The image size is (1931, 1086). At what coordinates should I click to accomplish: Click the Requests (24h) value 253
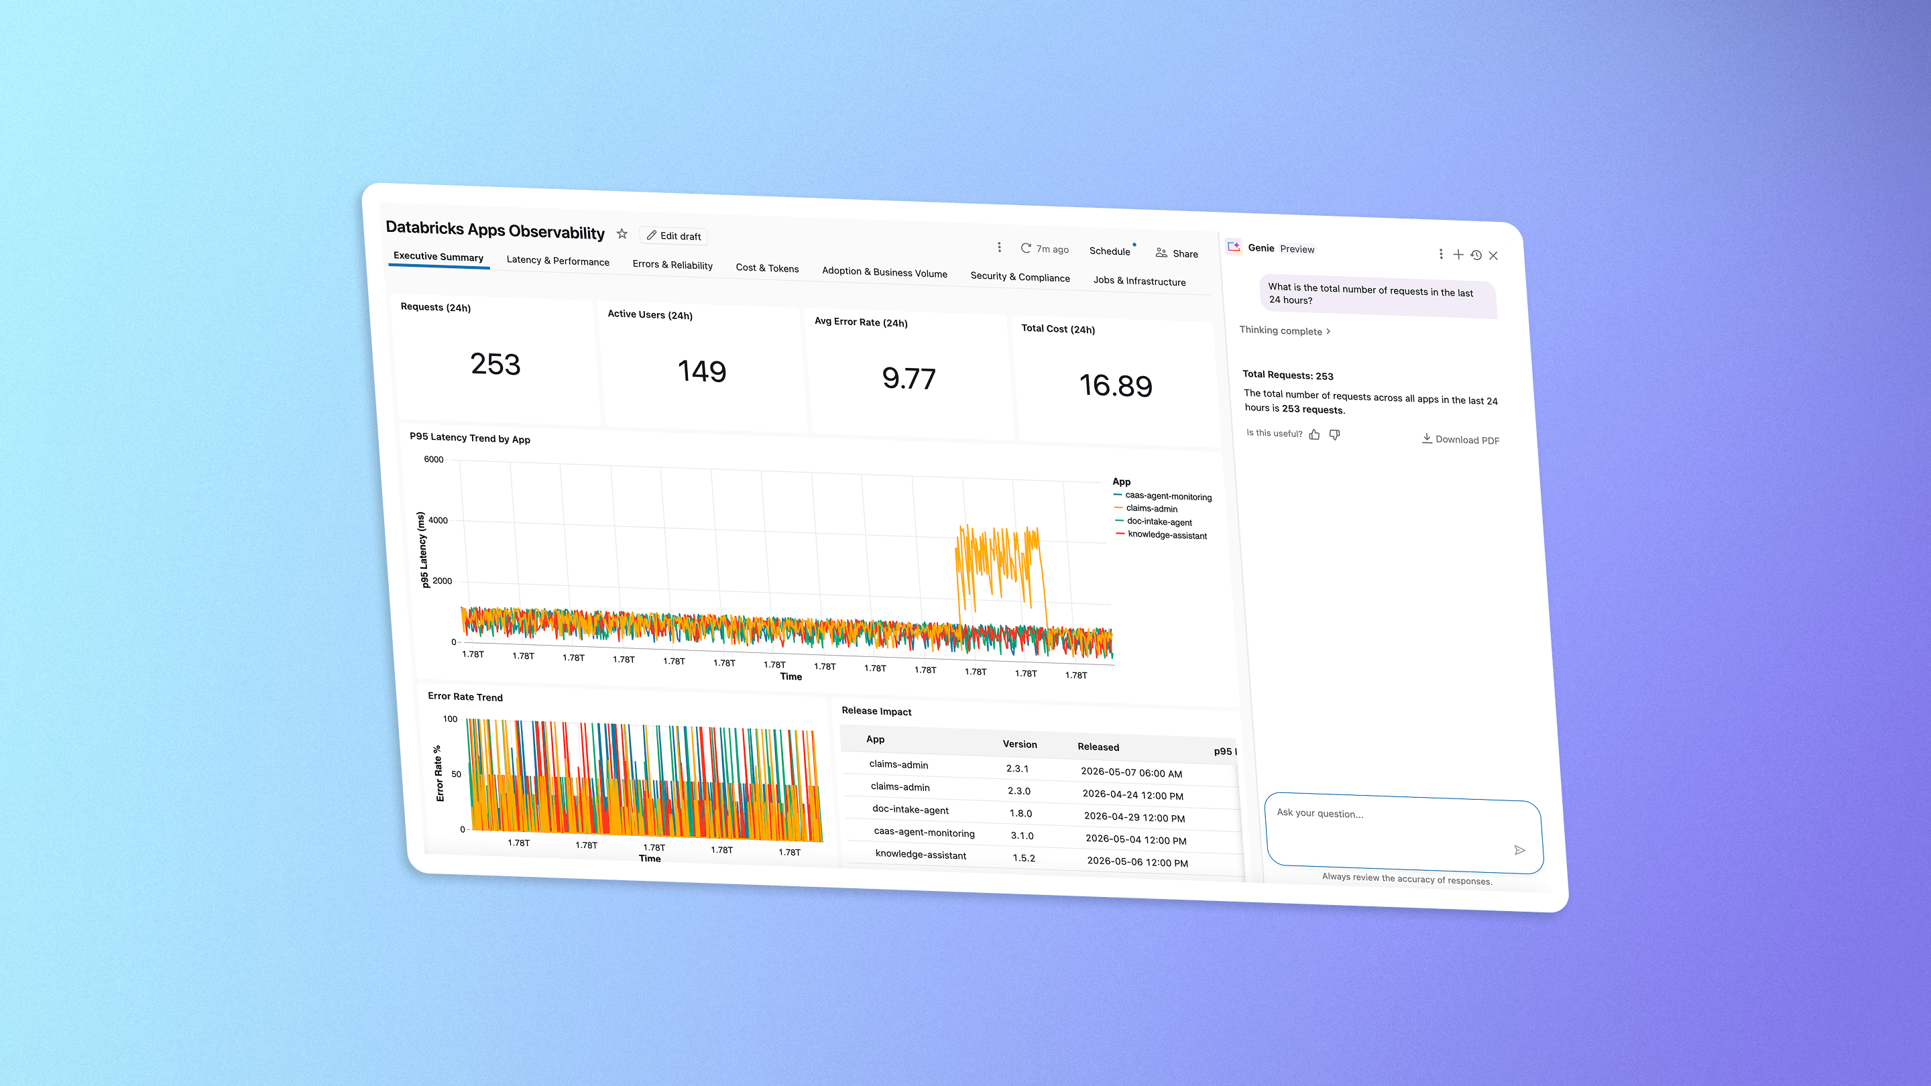coord(495,364)
